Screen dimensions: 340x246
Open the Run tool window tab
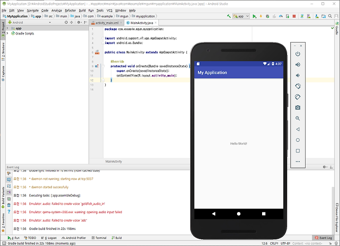tap(14, 238)
